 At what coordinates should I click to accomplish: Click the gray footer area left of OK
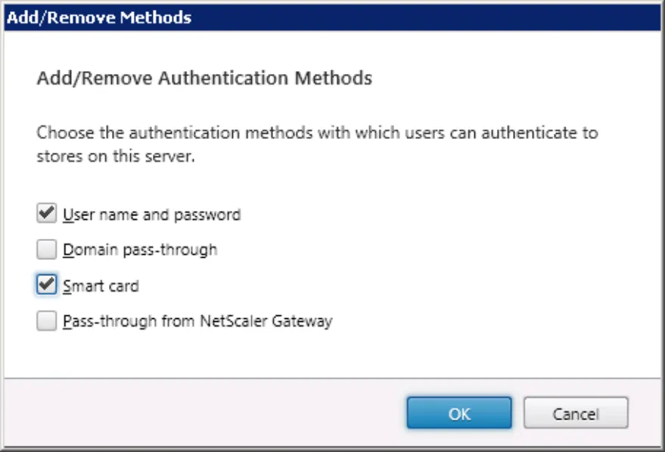coord(205,412)
